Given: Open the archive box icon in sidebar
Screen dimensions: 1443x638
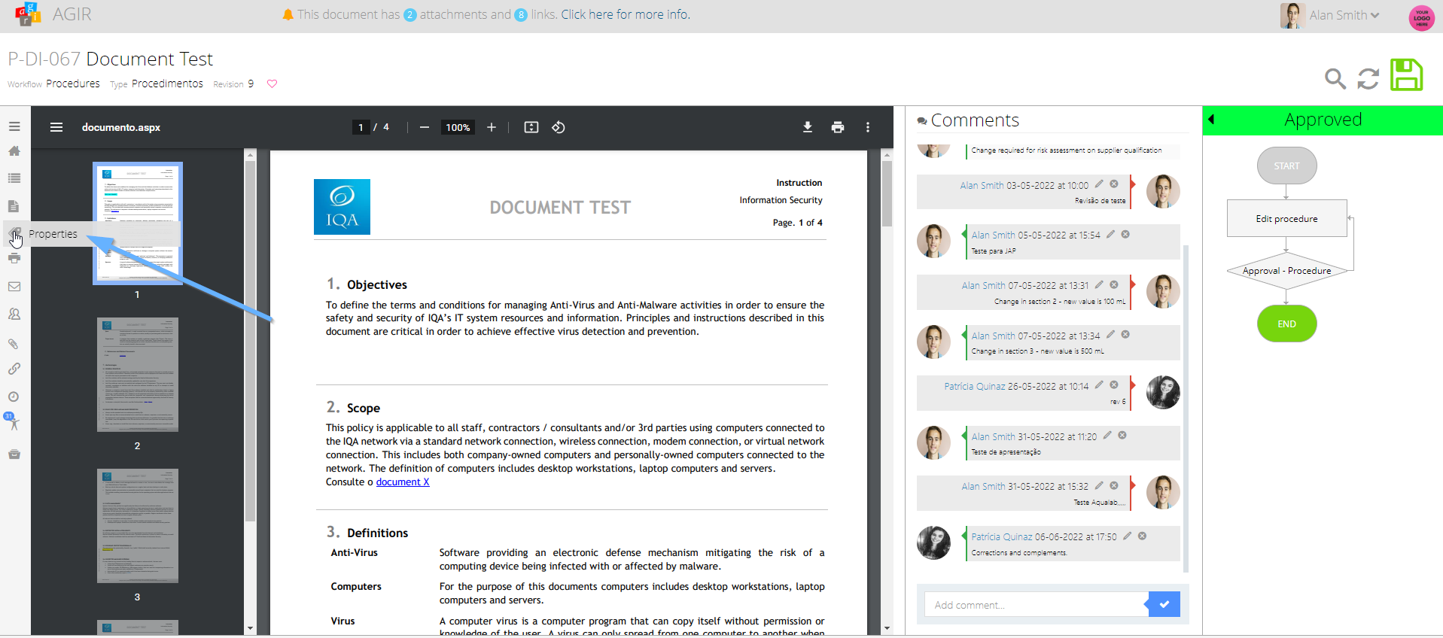Looking at the screenshot, I should coord(14,454).
